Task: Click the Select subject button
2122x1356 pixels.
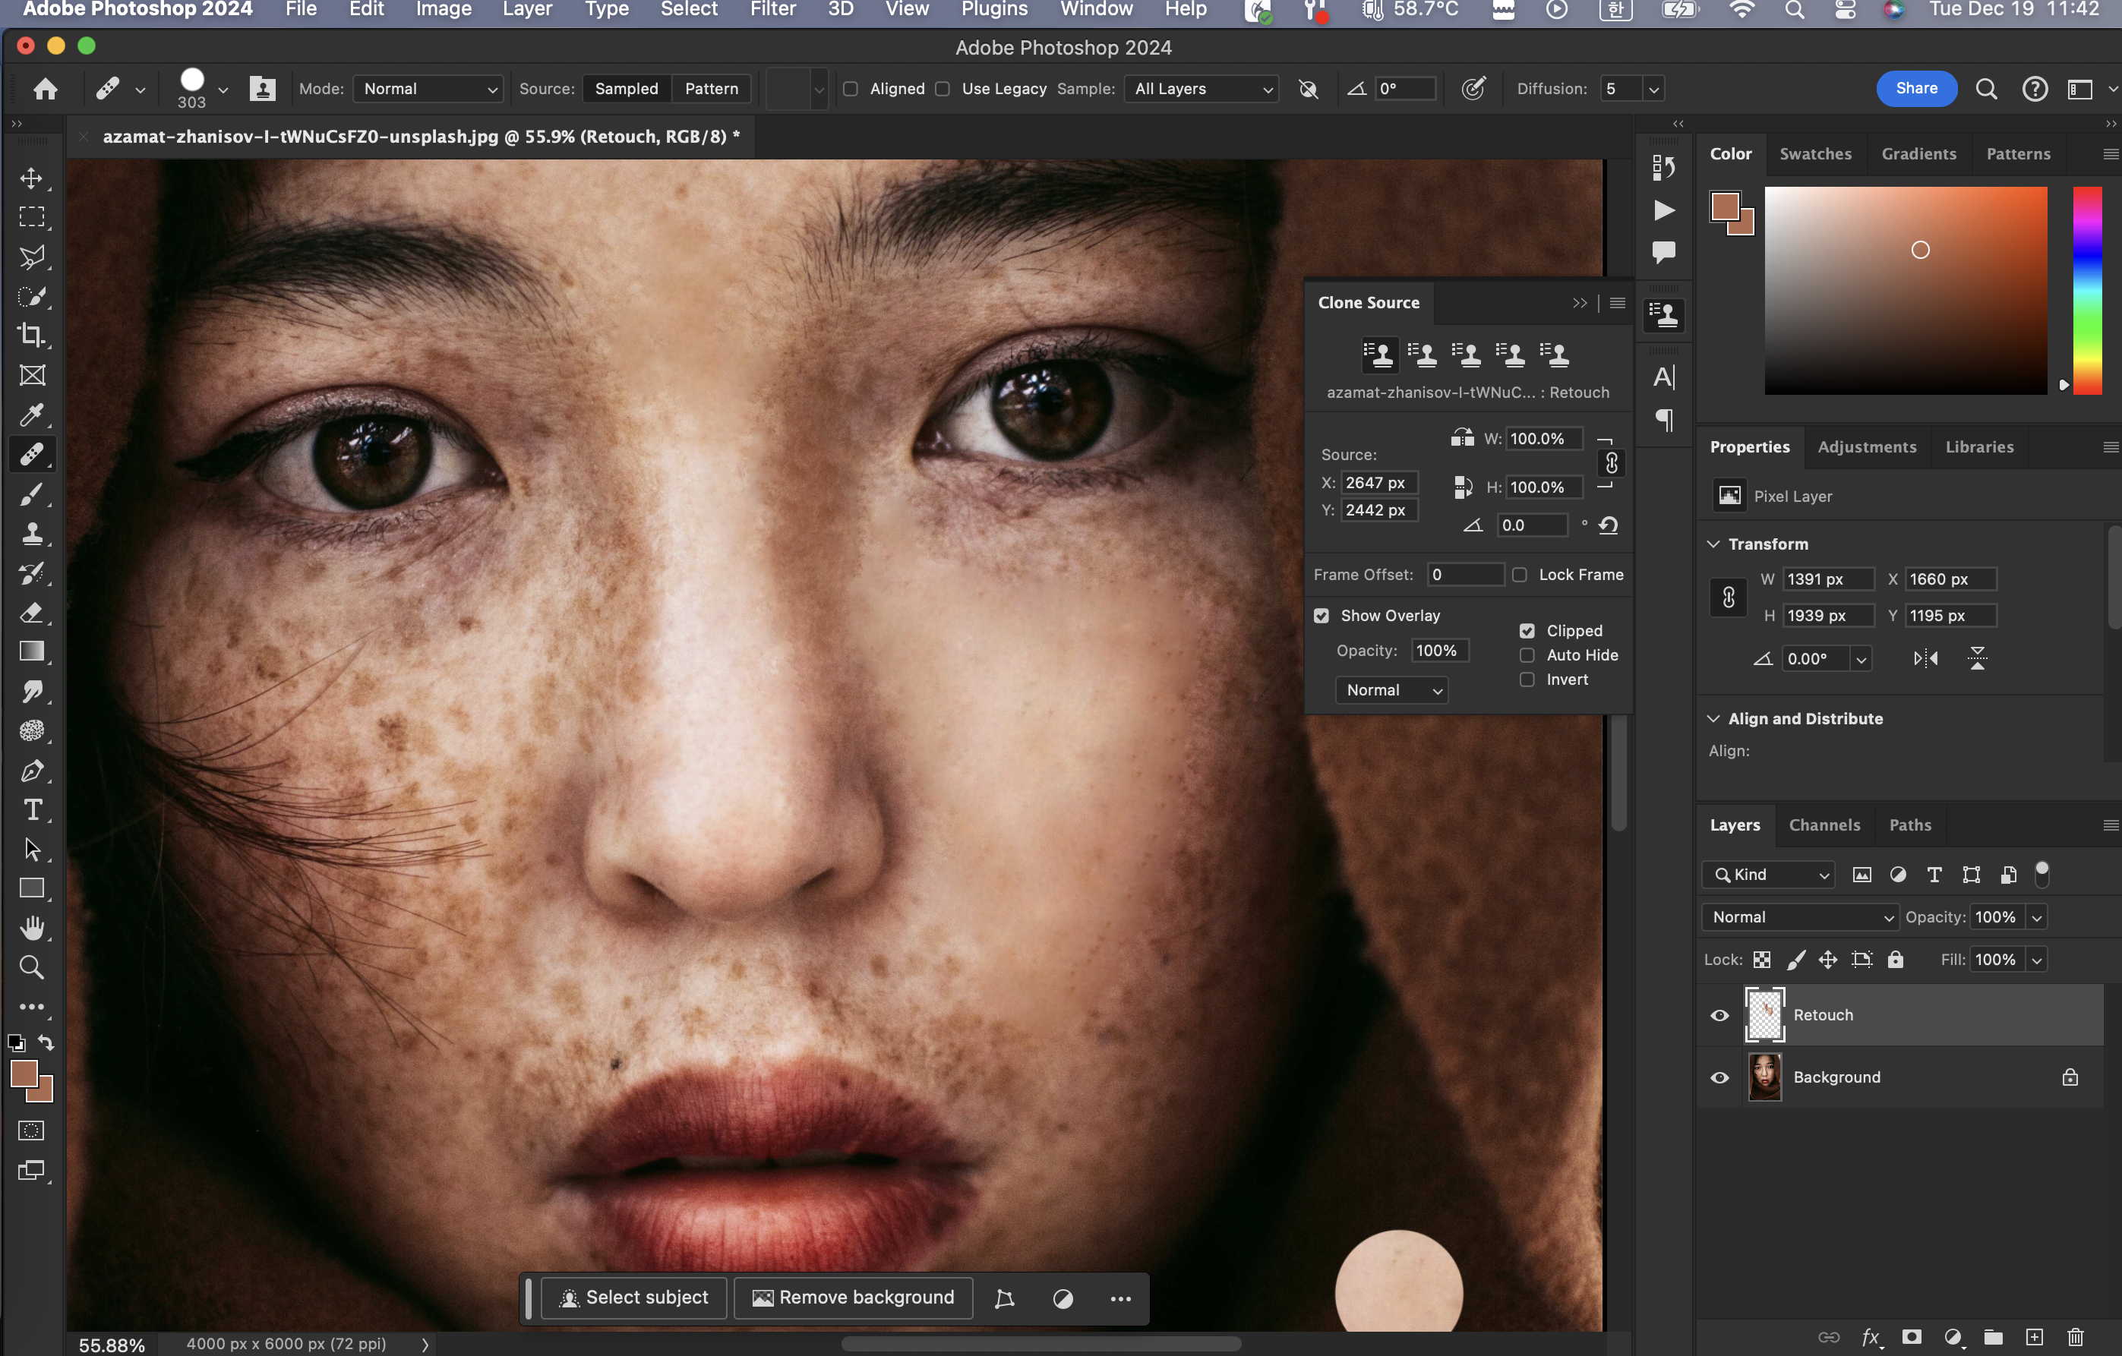Action: 633,1298
